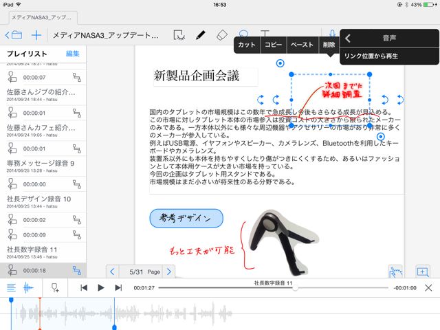Go to the previous page arrow

point(113,272)
